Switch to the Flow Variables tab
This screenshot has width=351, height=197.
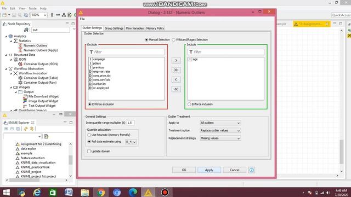coord(134,28)
